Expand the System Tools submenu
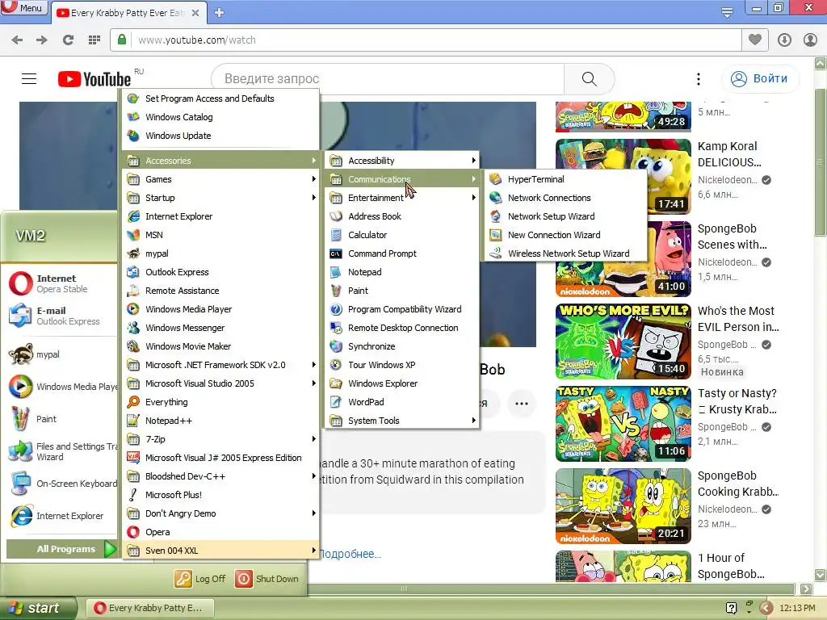 pyautogui.click(x=402, y=420)
